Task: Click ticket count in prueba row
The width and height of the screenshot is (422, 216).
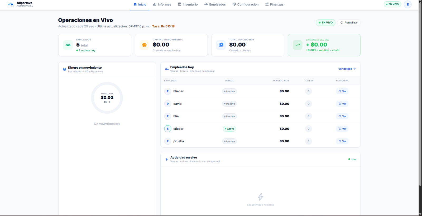Action: coord(308,141)
